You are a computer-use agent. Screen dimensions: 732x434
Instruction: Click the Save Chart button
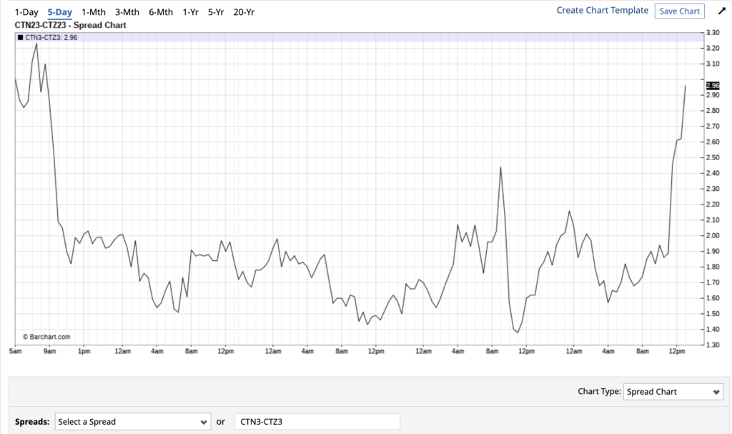point(679,11)
